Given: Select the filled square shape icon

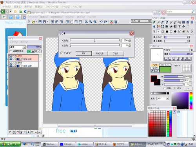Looking at the screenshot, I should 167,31.
